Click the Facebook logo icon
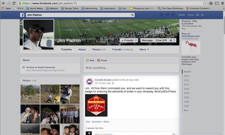225x135 pixels. pos(22,15)
